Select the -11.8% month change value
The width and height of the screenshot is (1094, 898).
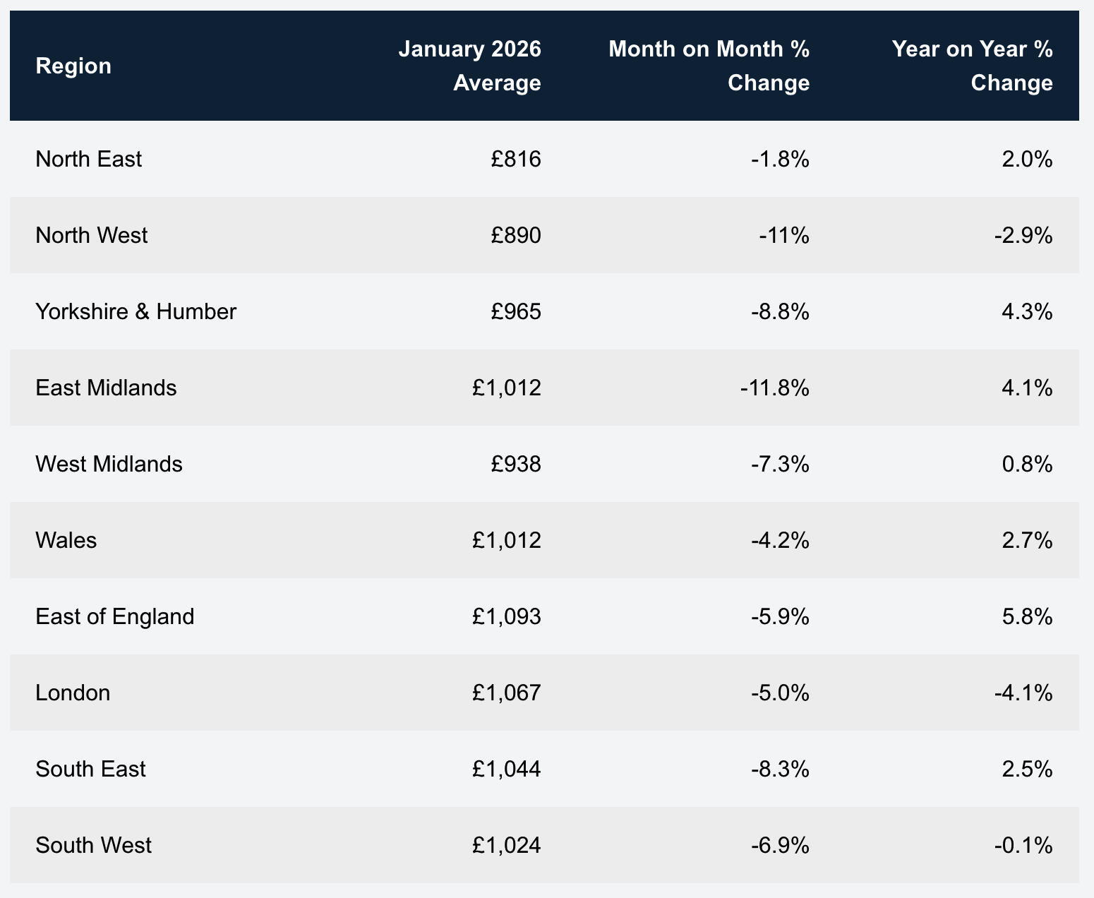[x=775, y=388]
